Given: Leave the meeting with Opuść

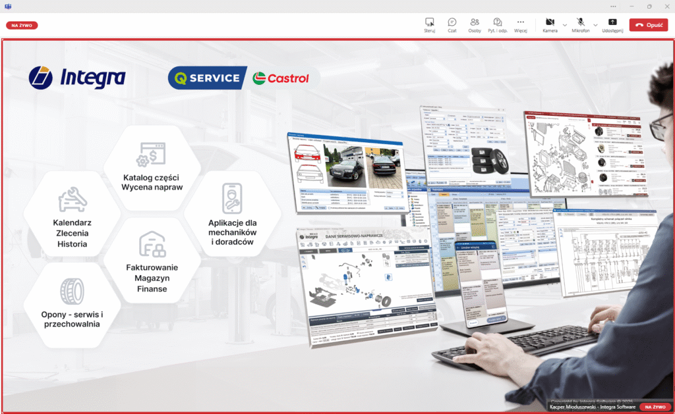Looking at the screenshot, I should pos(649,25).
